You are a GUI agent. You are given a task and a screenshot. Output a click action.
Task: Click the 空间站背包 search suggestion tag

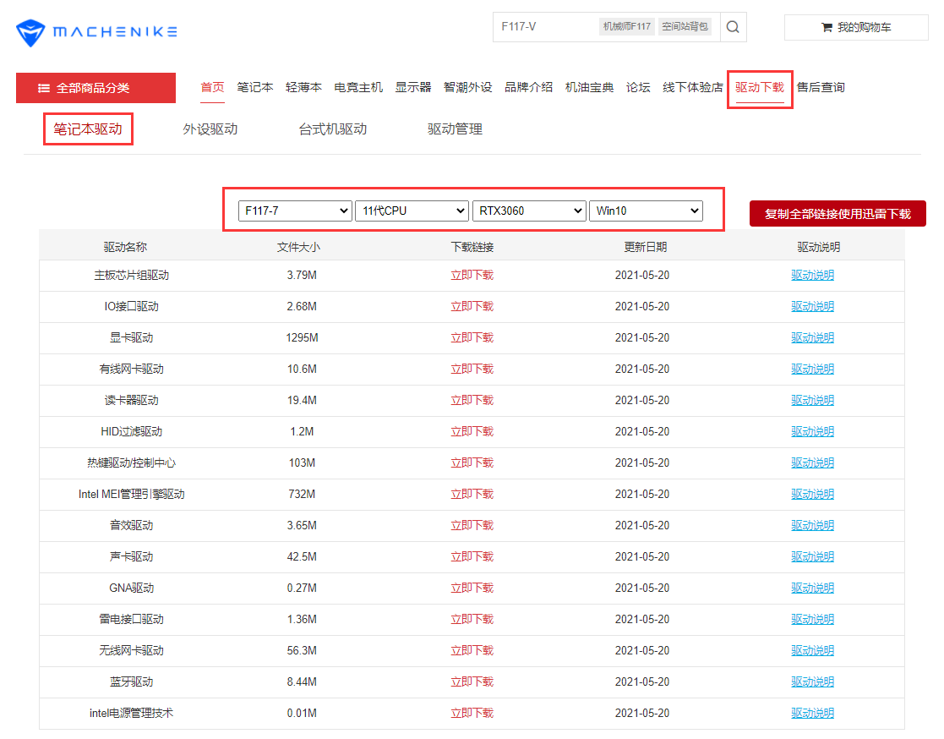tap(685, 26)
